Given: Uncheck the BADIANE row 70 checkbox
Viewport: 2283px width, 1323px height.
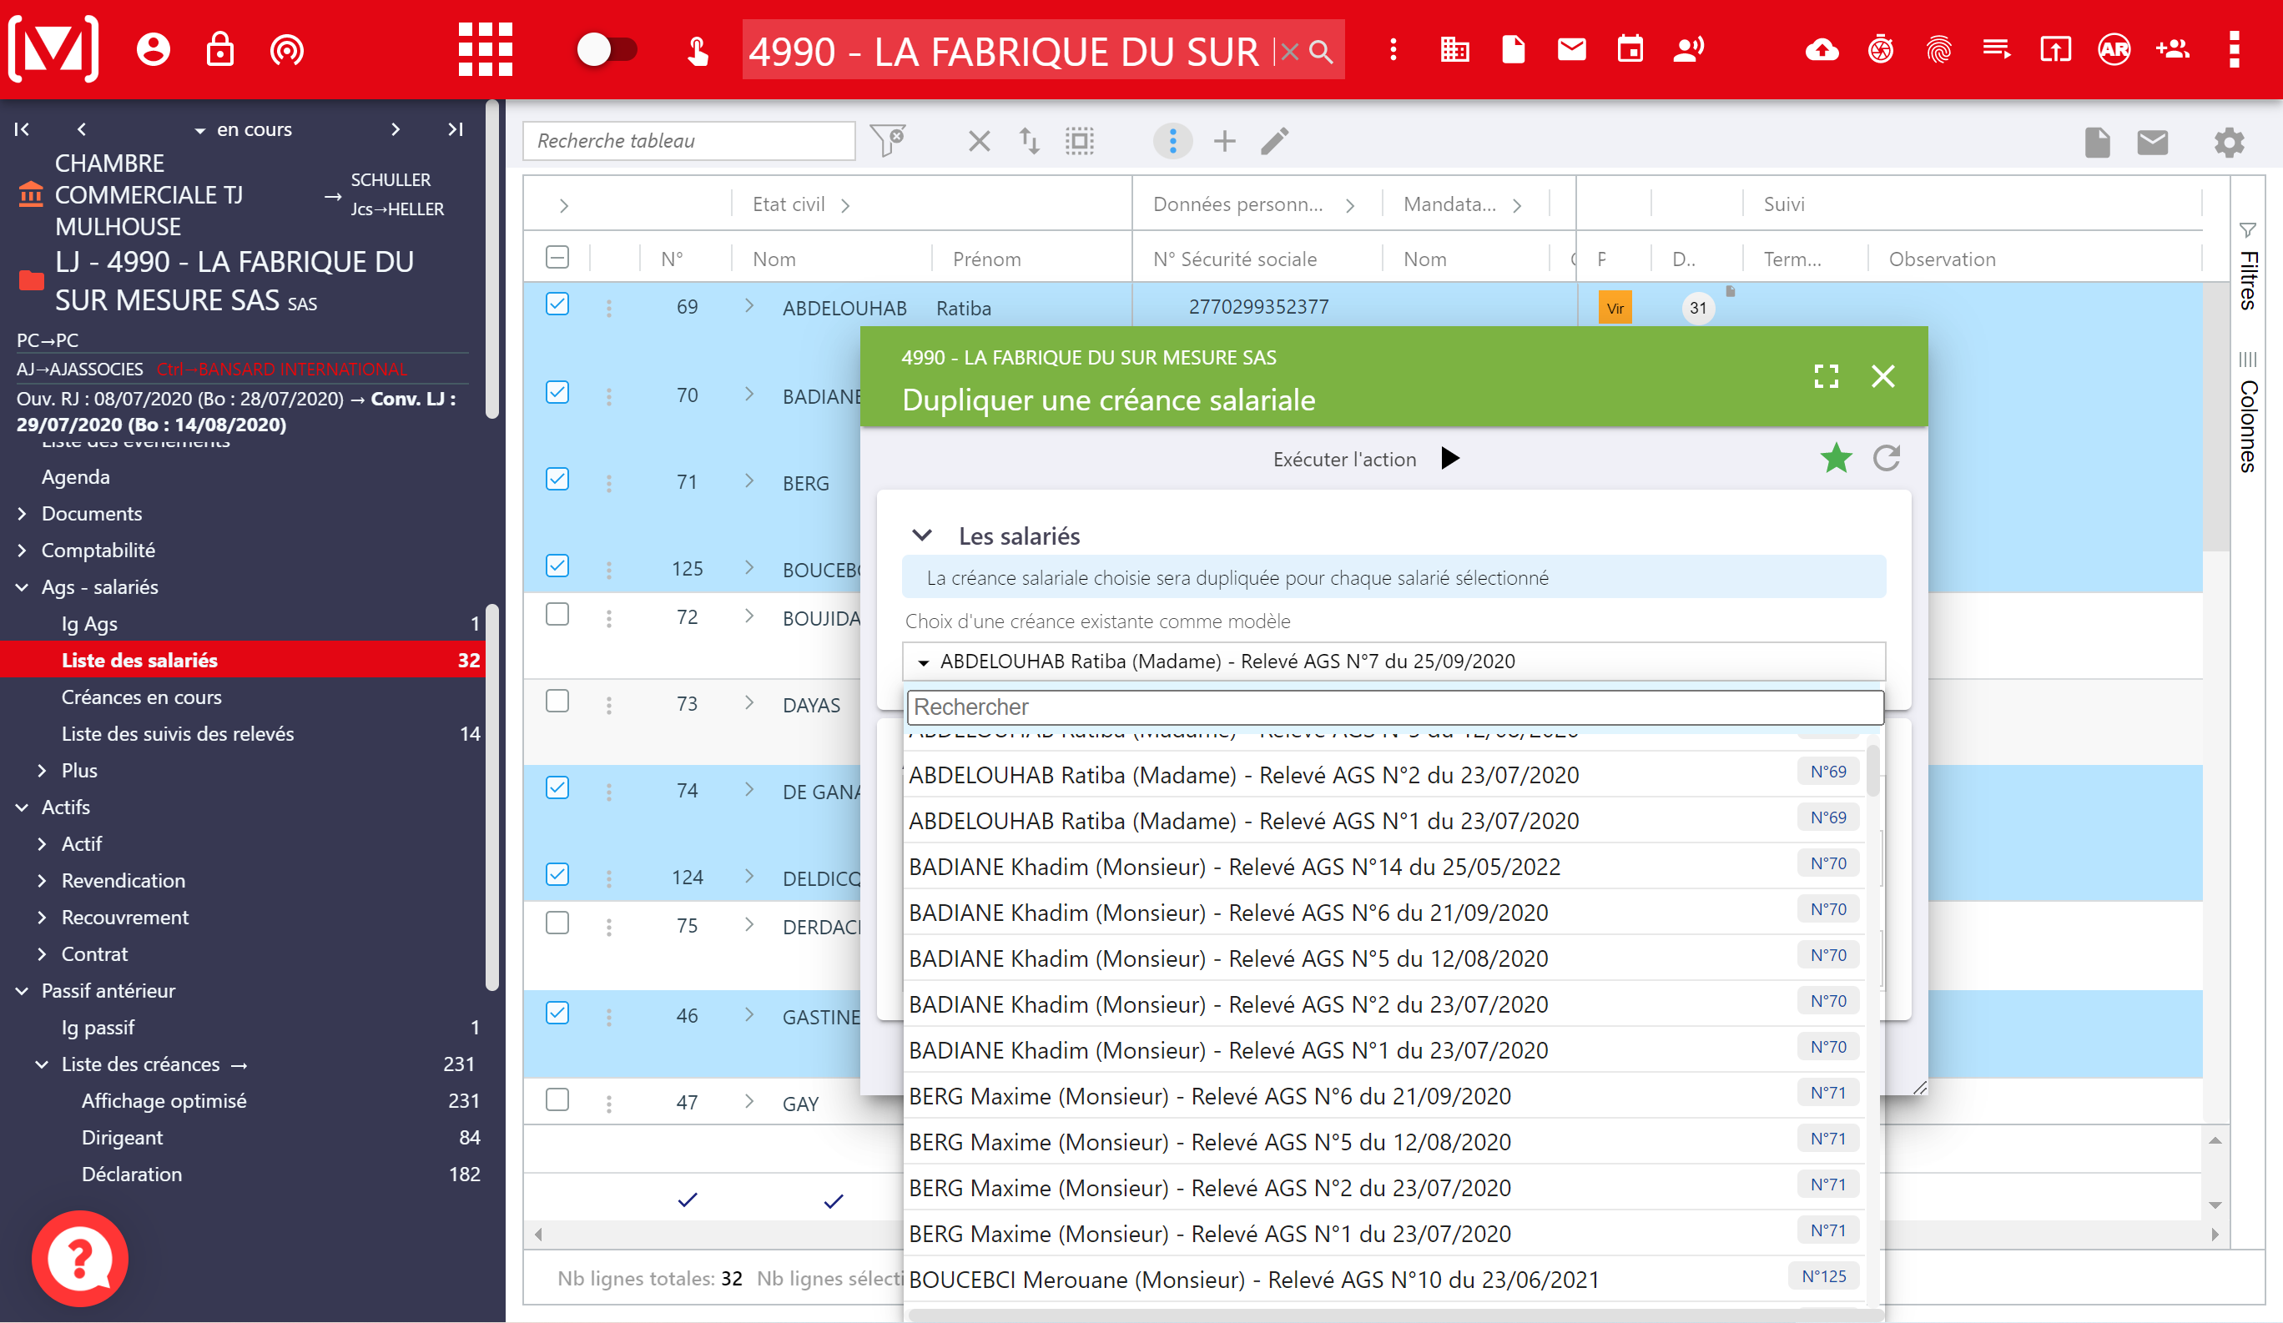Looking at the screenshot, I should click(558, 393).
